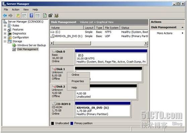187x133 pixels.
Task: Select the KRMSVOL_EN_DVD (X:) partition block
Action: pyautogui.click(x=103, y=111)
